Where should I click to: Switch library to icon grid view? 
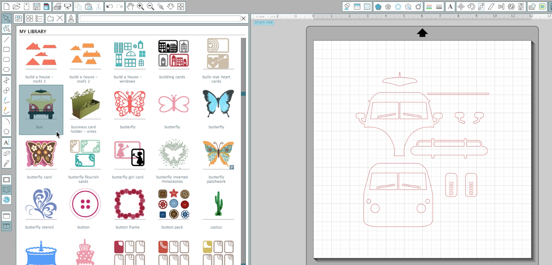[29, 18]
